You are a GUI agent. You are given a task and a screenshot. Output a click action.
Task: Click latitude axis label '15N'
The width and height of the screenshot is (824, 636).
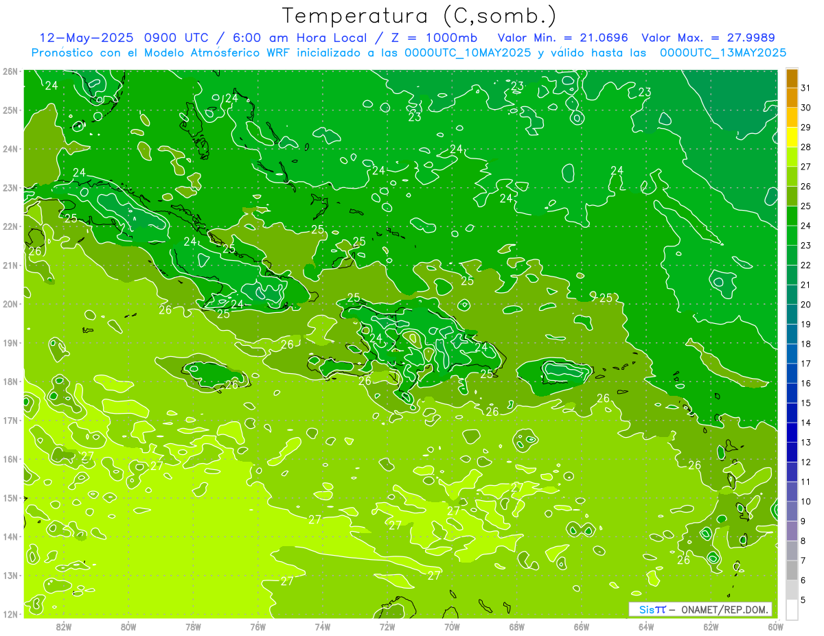(x=10, y=498)
